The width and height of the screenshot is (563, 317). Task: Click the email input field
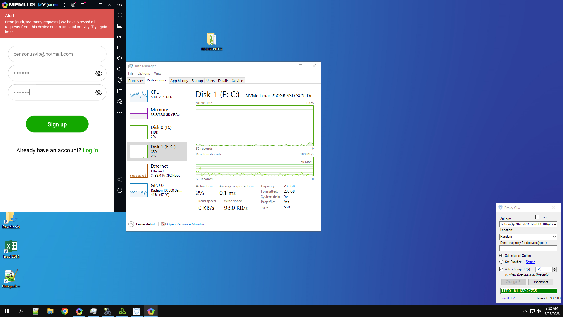(x=57, y=54)
